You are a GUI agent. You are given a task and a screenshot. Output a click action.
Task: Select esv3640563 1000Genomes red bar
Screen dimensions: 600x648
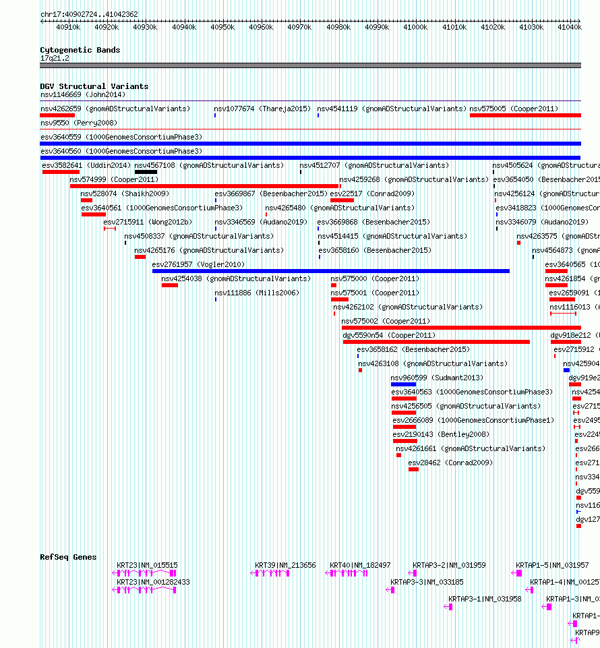pos(404,399)
